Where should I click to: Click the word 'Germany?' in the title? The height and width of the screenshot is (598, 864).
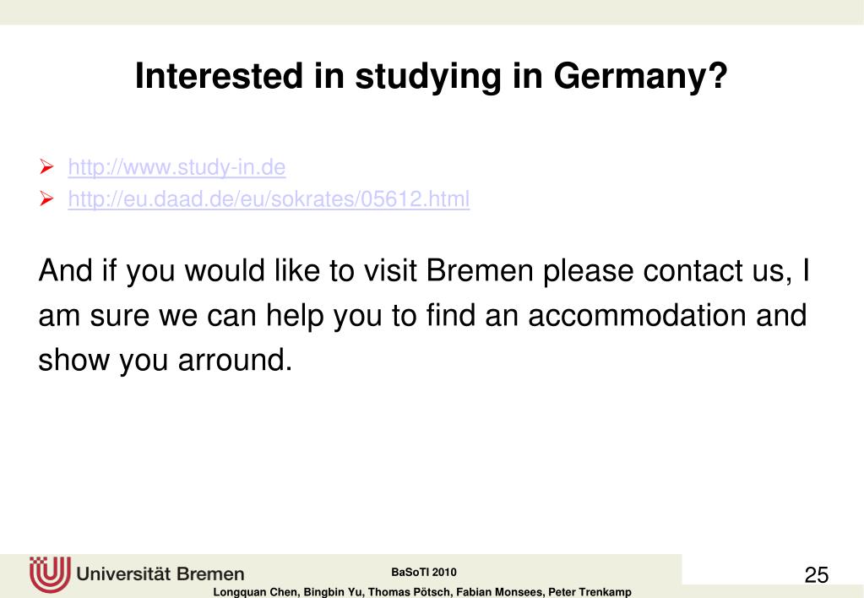(x=640, y=76)
